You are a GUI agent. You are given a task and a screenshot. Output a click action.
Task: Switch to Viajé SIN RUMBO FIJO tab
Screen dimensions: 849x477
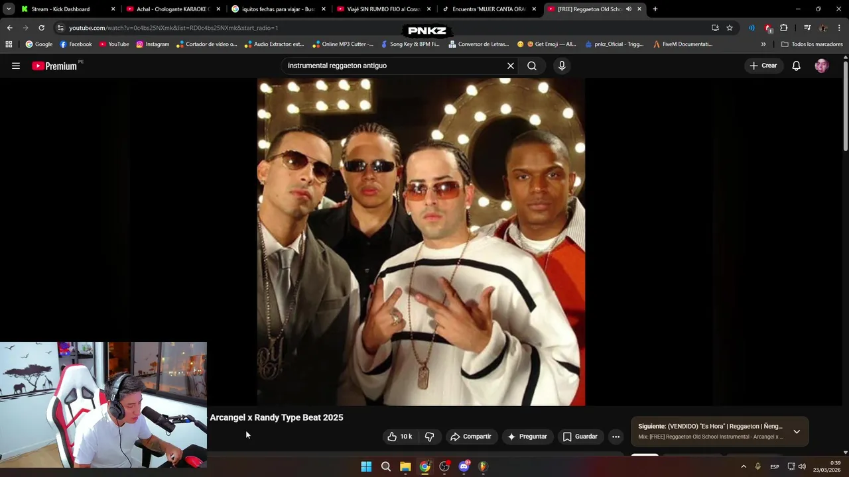(x=383, y=9)
